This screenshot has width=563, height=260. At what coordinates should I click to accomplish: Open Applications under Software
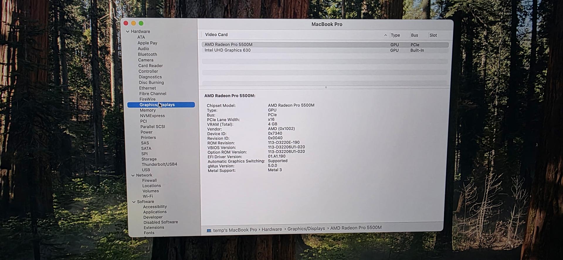pyautogui.click(x=155, y=212)
